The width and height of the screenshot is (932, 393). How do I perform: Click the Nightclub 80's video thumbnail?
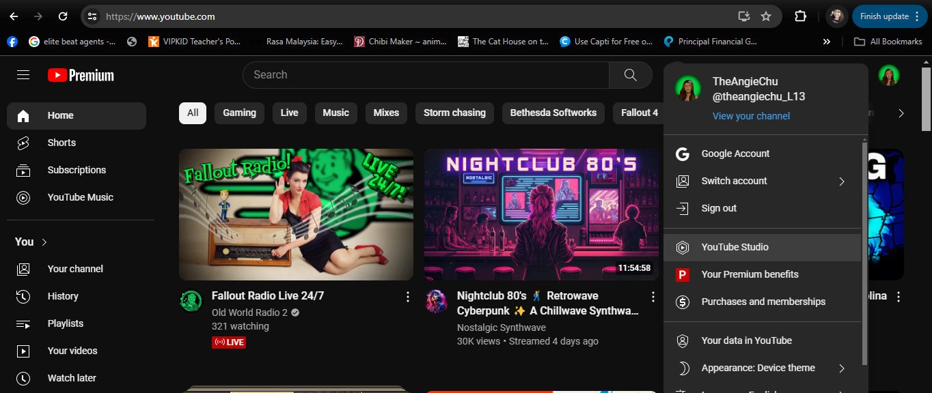(x=541, y=215)
